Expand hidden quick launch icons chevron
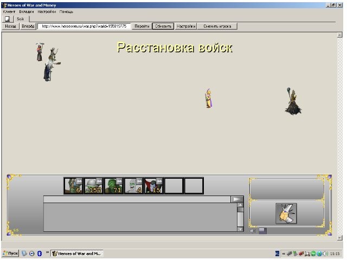Screen dimensions: 347x260 point(47,252)
